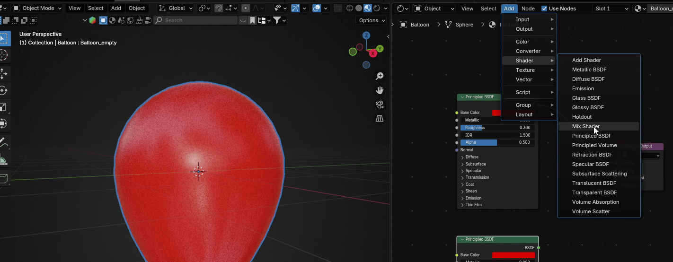The width and height of the screenshot is (673, 262).
Task: Select the solid viewport shading icon
Action: [x=359, y=9]
